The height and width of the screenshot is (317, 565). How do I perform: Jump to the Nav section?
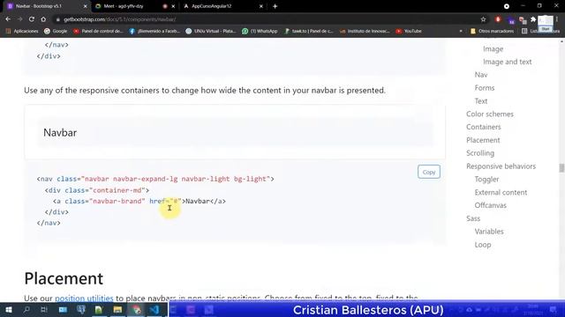(480, 75)
